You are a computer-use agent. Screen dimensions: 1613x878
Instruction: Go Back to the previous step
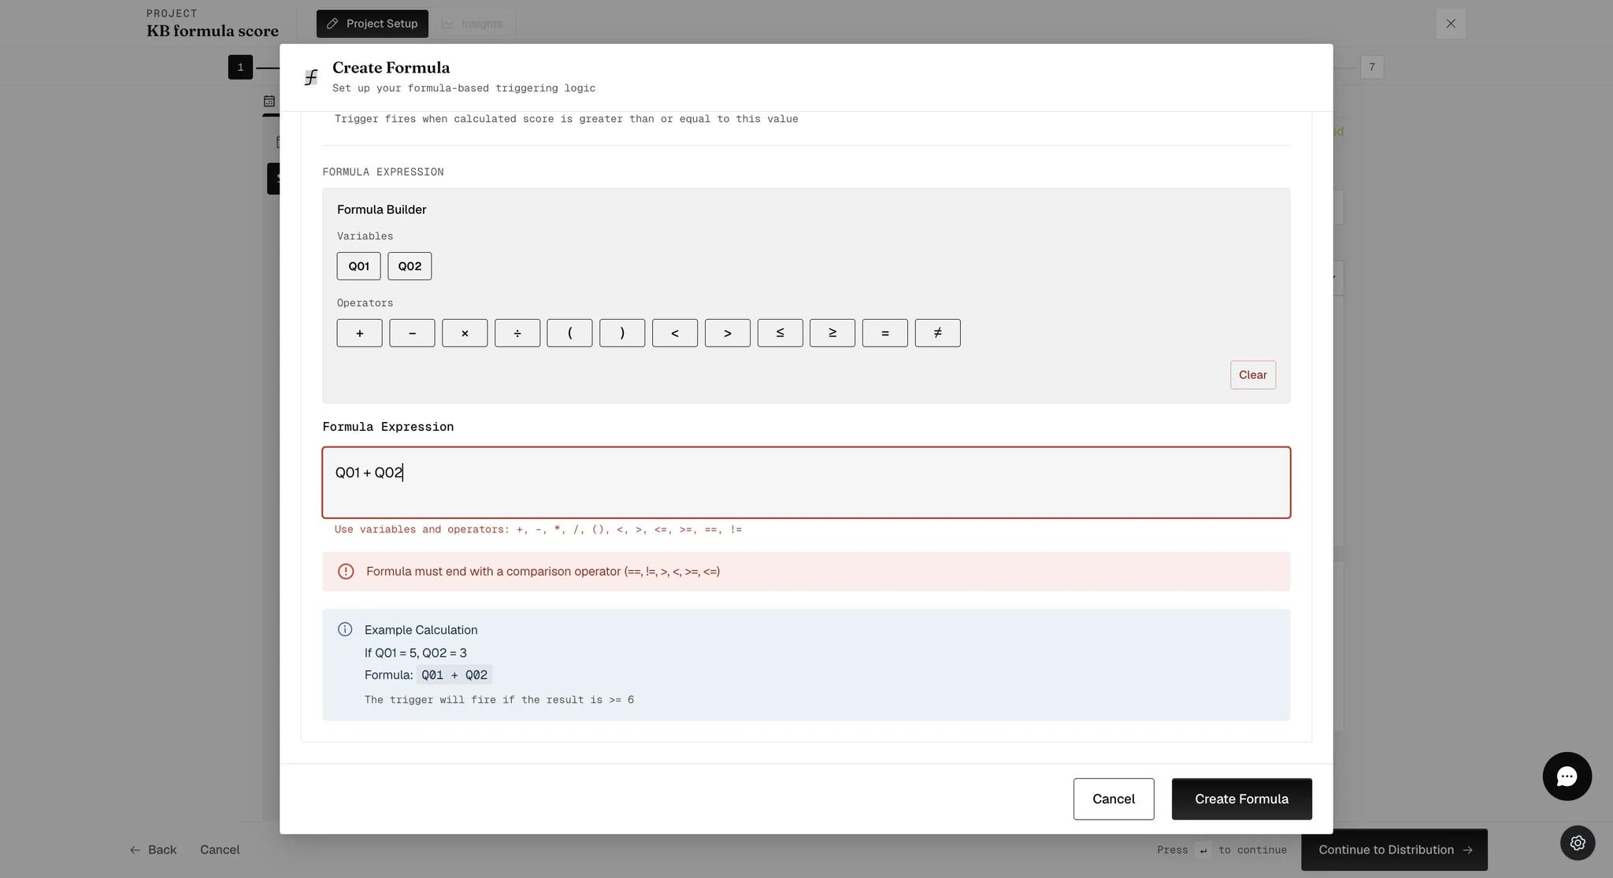[x=153, y=850]
